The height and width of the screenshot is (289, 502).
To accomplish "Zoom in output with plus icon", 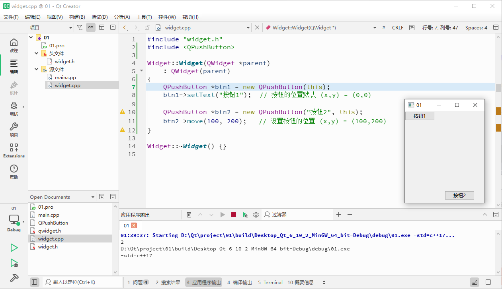I will 338,215.
